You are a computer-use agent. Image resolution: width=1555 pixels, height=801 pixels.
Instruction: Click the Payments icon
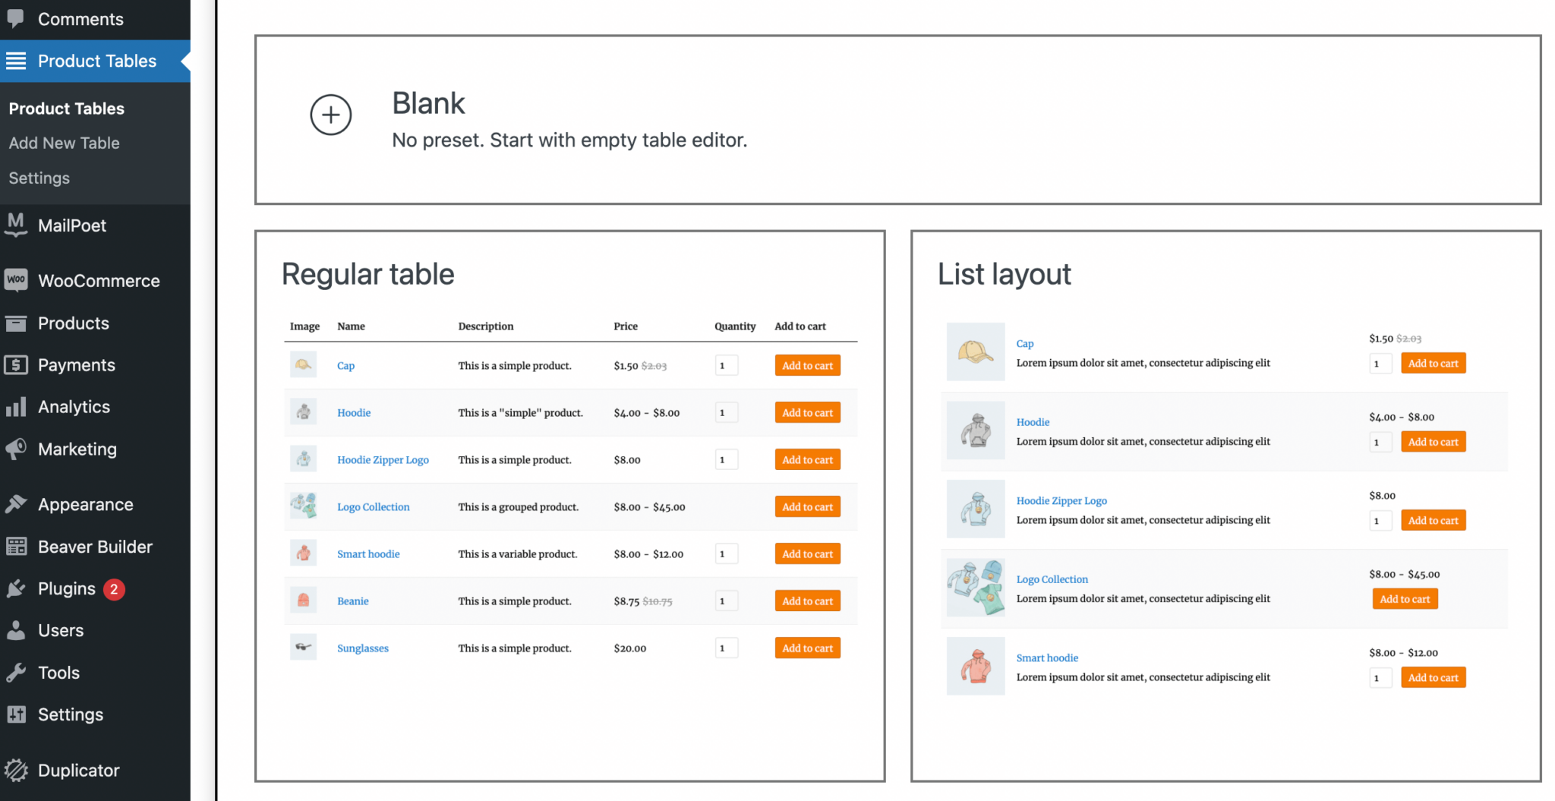[x=17, y=364]
